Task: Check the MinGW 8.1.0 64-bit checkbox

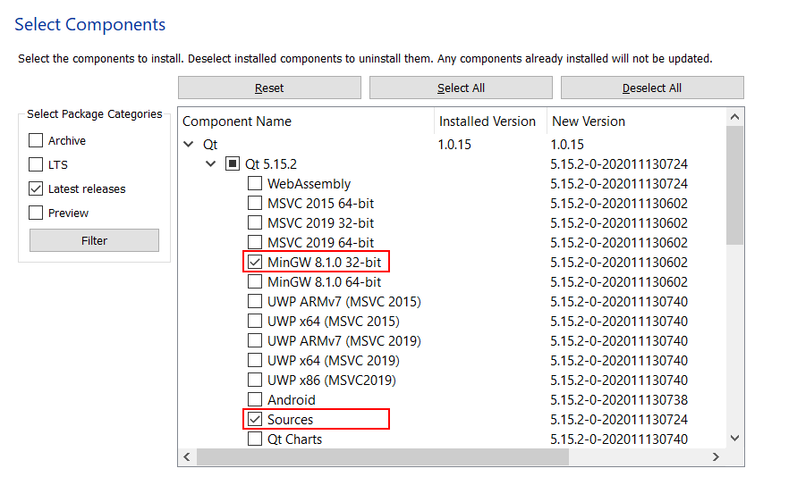Action: 255,281
